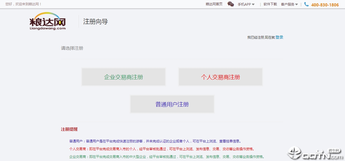Choose 普通用户注册 button
Image resolution: width=345 pixels, height=161 pixels.
172,104
